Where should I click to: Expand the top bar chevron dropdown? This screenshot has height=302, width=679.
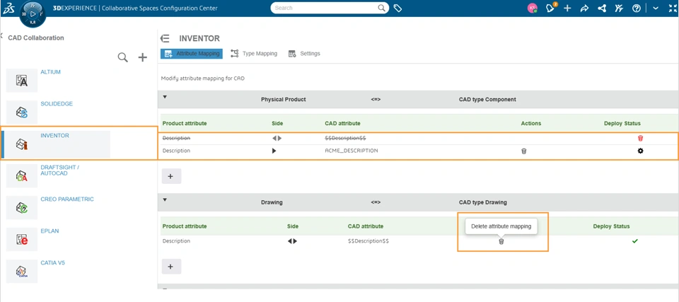pos(655,8)
